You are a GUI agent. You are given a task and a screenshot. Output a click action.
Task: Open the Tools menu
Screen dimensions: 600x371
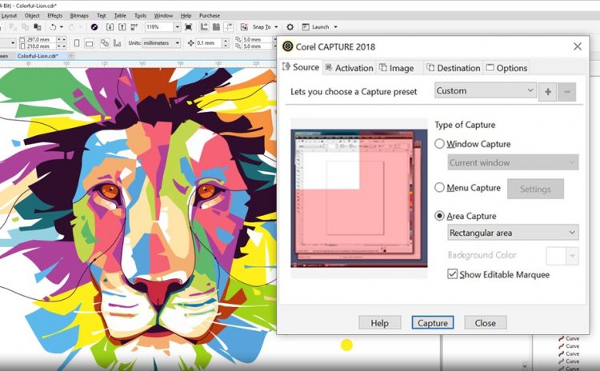141,16
